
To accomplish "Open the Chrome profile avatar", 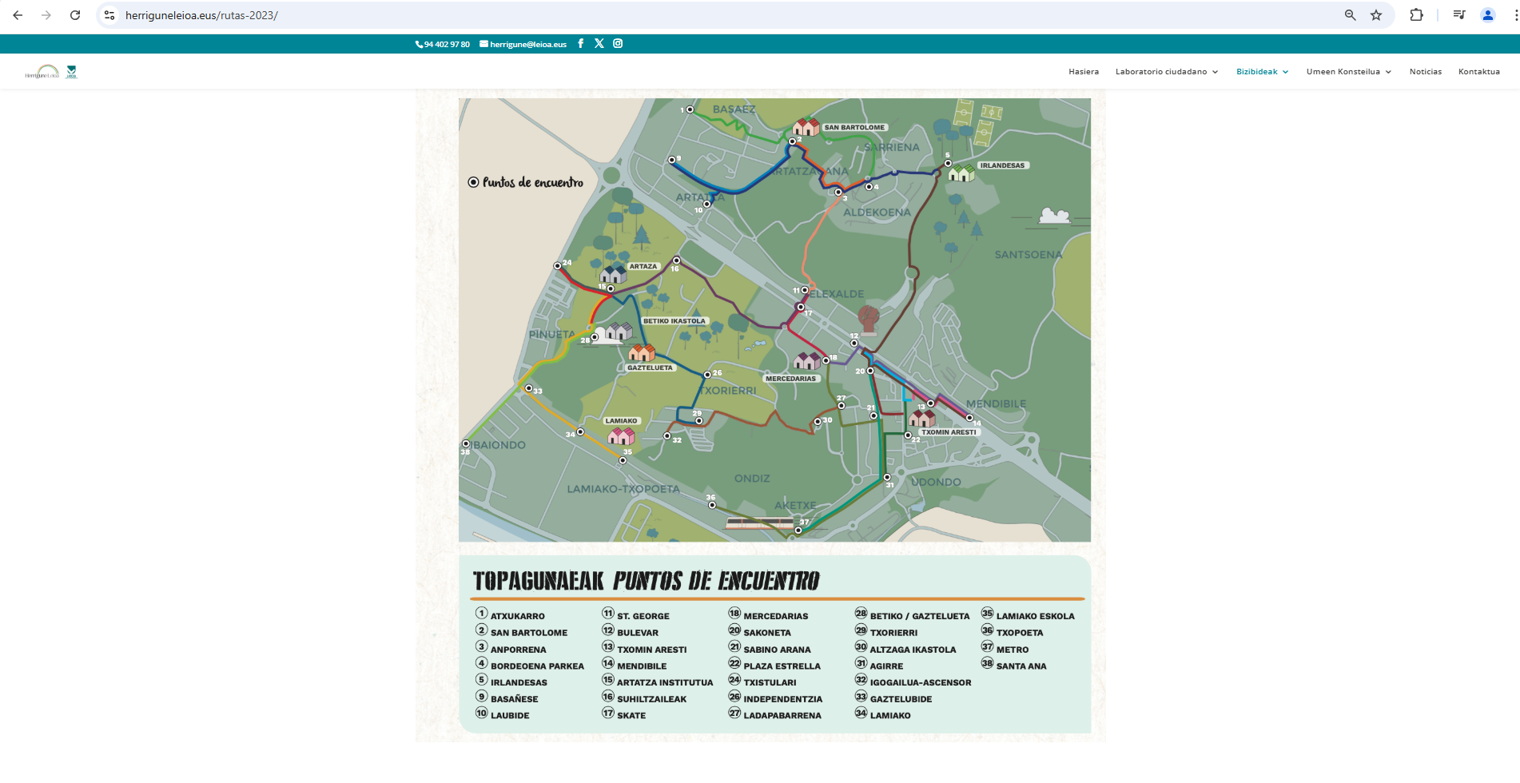I will tap(1487, 15).
